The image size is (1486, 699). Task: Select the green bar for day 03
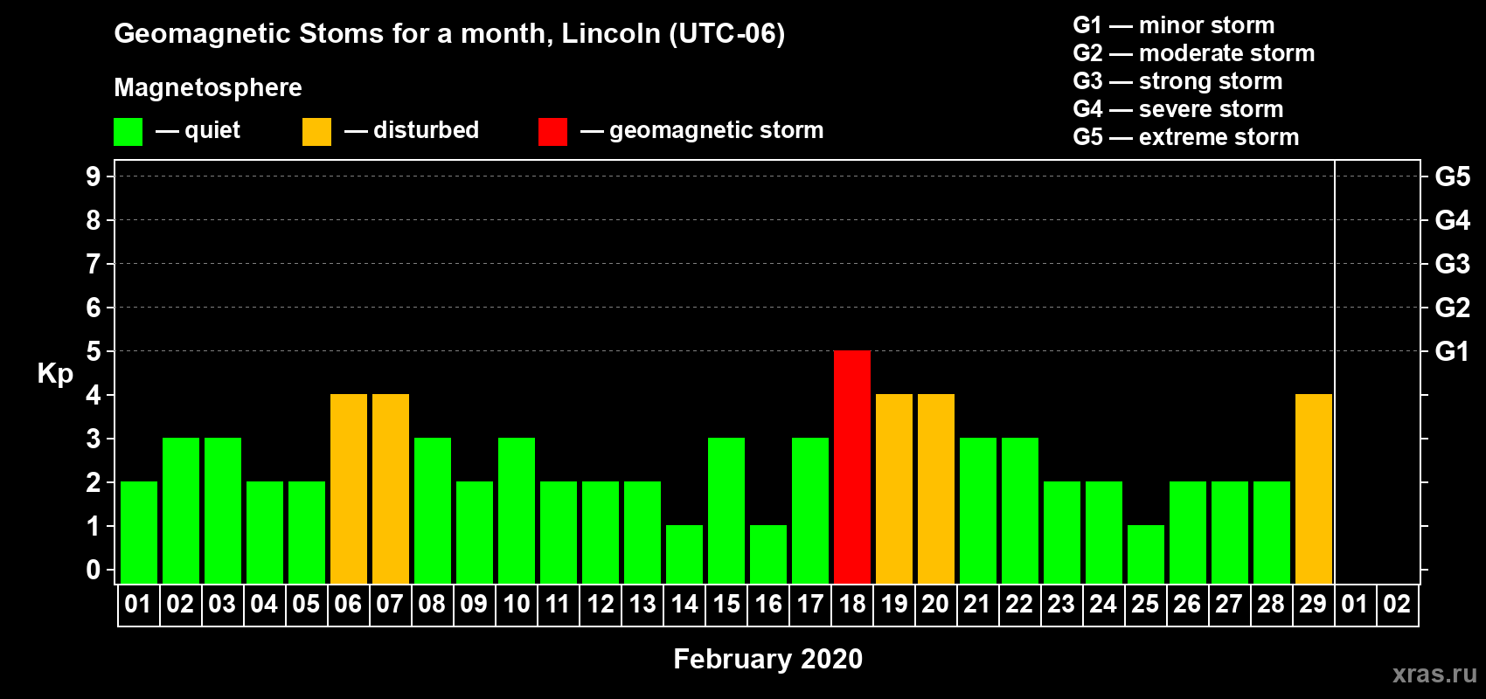[223, 510]
